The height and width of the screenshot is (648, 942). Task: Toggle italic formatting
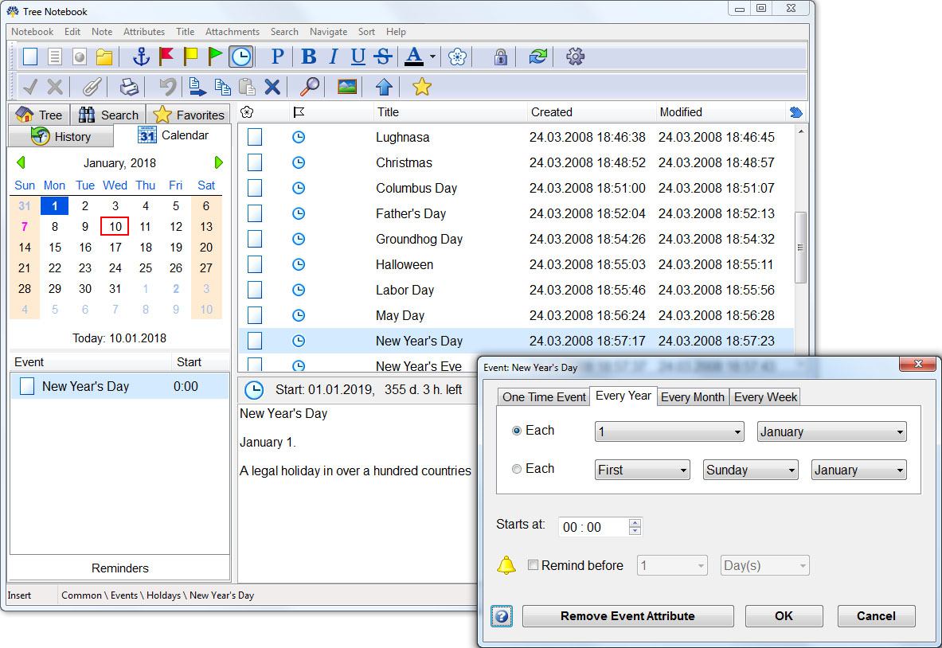click(334, 57)
